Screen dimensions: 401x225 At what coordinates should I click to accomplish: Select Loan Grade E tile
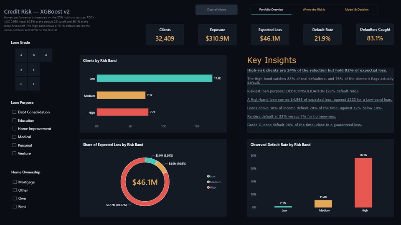(34, 70)
